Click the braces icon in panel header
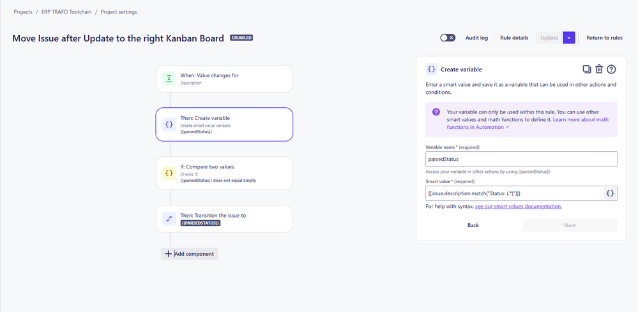This screenshot has height=312, width=638. point(431,70)
